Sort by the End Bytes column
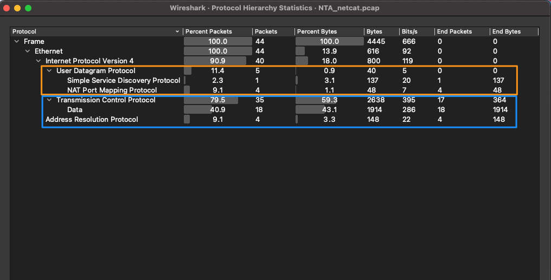Viewport: 551px width, 280px height. coord(507,32)
